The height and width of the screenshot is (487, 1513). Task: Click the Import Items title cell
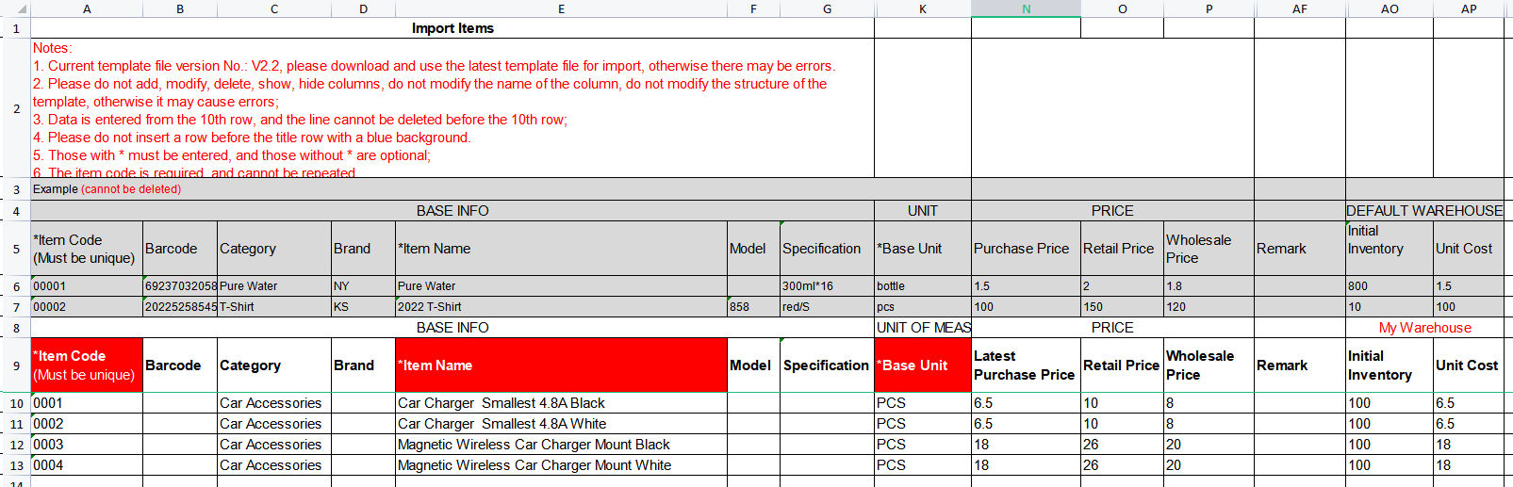pos(452,28)
